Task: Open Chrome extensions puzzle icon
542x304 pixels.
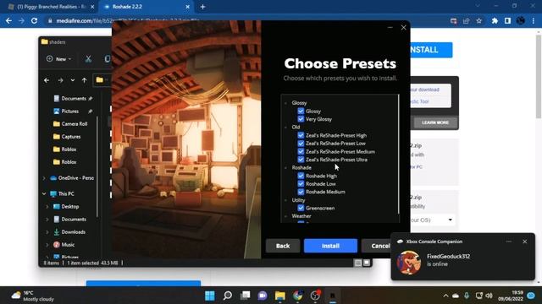Action: pyautogui.click(x=495, y=21)
